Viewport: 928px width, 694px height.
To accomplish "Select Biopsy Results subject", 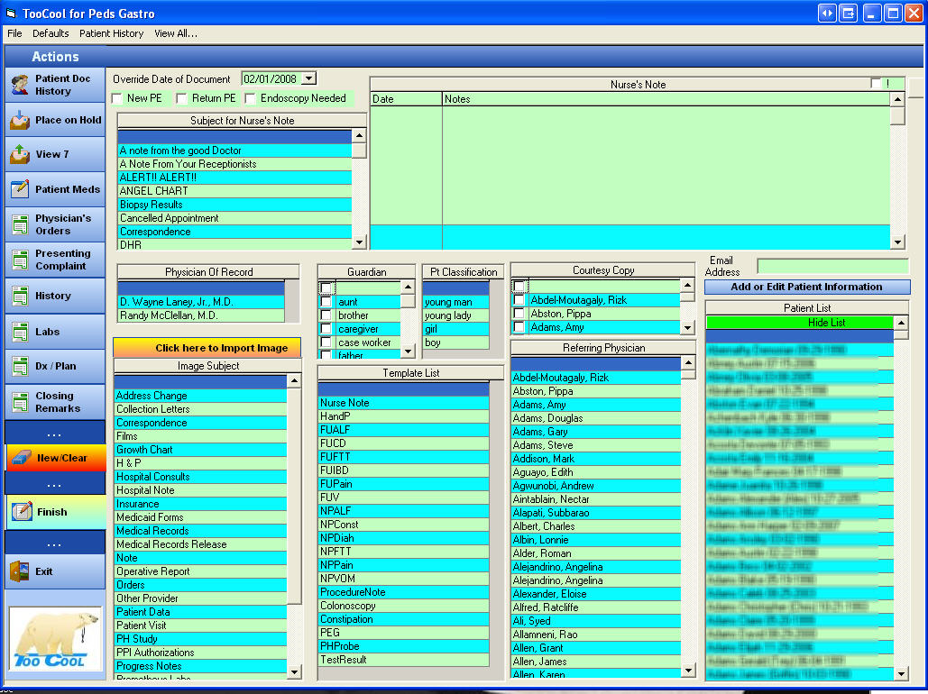I will (x=234, y=205).
